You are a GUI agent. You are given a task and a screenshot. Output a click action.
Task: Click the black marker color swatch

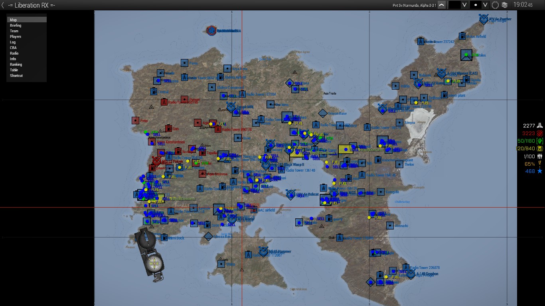pyautogui.click(x=454, y=5)
